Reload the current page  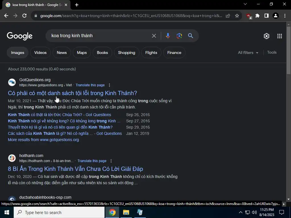tap(24, 16)
